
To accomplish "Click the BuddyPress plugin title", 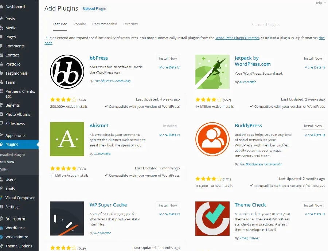I will point(248,125).
